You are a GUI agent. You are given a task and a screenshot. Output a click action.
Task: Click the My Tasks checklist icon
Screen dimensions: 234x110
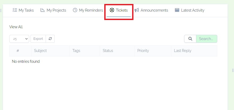[15, 10]
